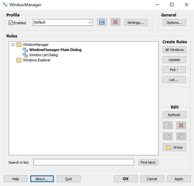Image resolution: width=194 pixels, height=186 pixels.
Task: Select Window List Dialog rule
Action: [x=43, y=55]
